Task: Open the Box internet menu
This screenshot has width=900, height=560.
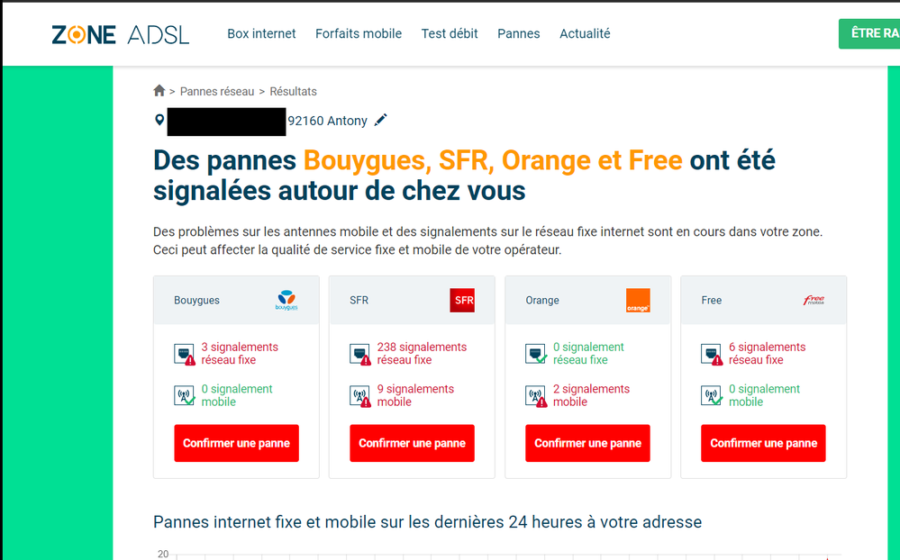Action: pos(261,34)
